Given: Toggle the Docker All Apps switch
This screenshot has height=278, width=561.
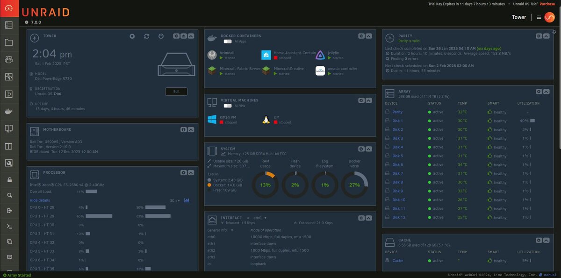Looking at the screenshot, I should pyautogui.click(x=228, y=42).
